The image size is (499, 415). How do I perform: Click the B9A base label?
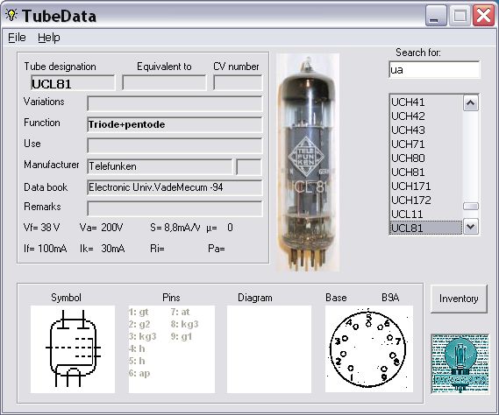[390, 298]
